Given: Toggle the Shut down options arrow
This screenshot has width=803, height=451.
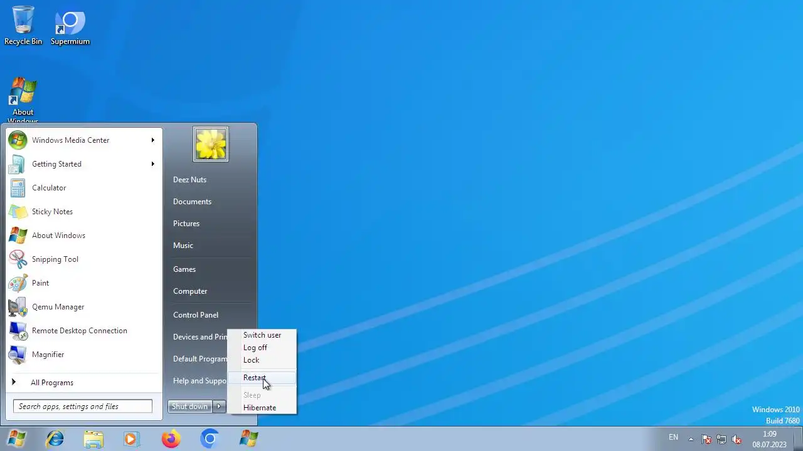Looking at the screenshot, I should pos(219,407).
